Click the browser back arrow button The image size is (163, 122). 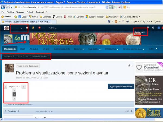tap(4, 7)
